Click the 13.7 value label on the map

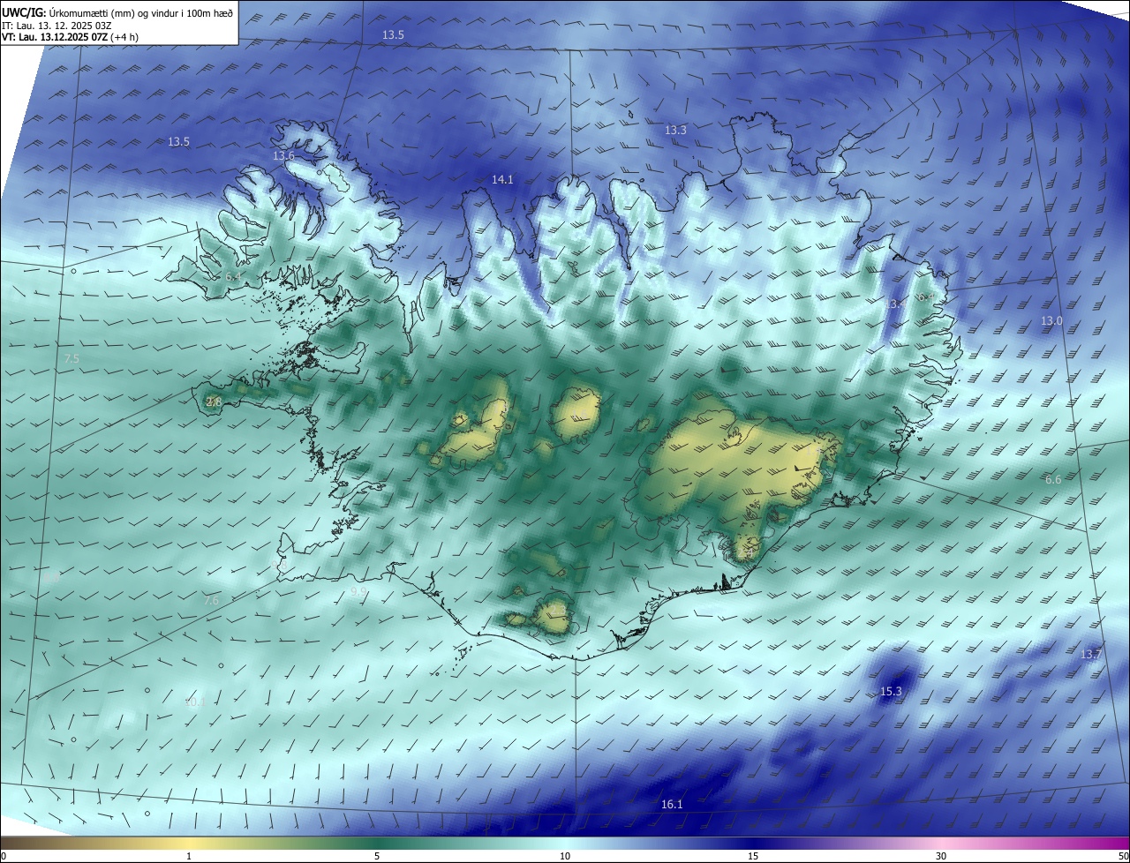[1091, 654]
